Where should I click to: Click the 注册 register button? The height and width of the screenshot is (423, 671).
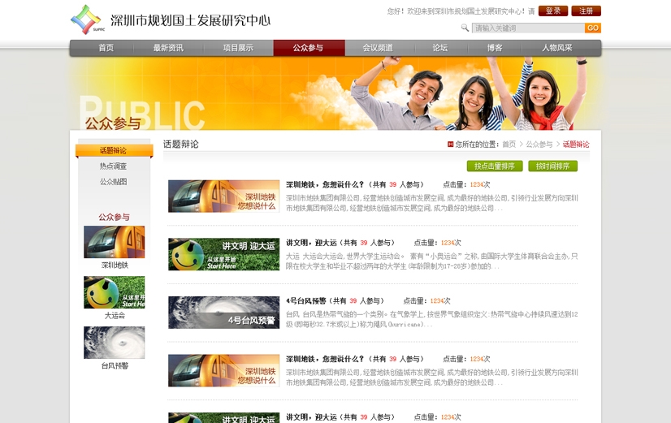click(586, 11)
